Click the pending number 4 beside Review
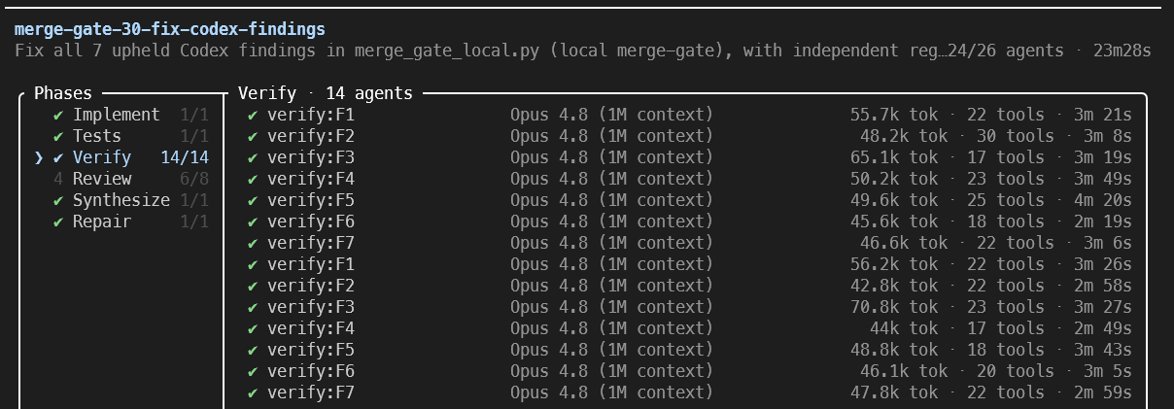1174x409 pixels. 58,179
